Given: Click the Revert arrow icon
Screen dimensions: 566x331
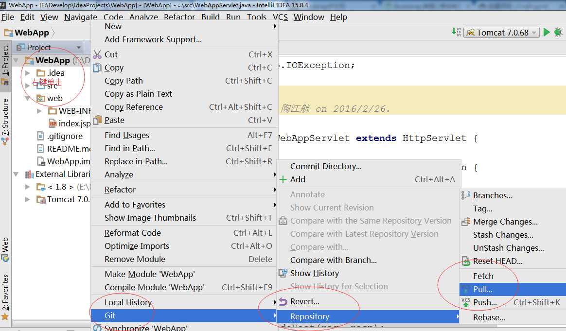Looking at the screenshot, I should 283,301.
